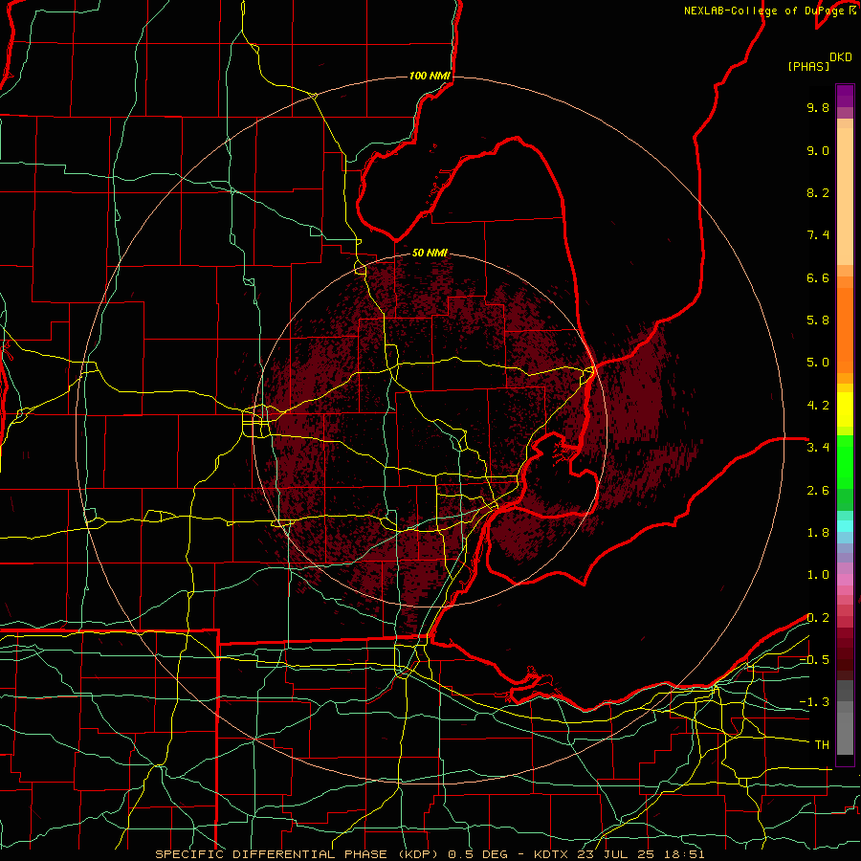Click the yellow segment of the color bar
This screenshot has width=861, height=861.
[845, 409]
